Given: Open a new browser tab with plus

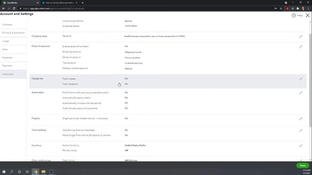Looking at the screenshot, I should coord(82,3).
